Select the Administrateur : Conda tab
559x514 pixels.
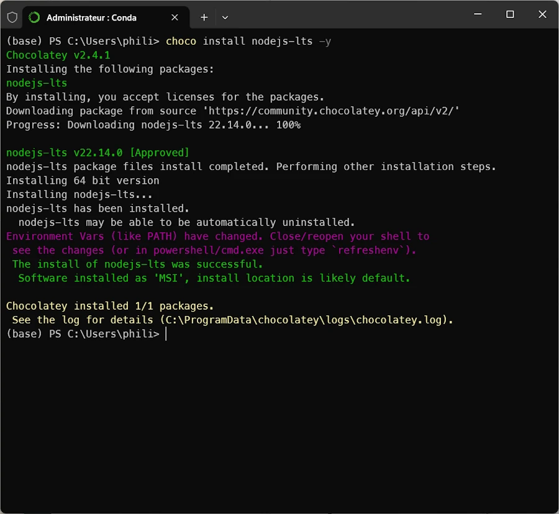tap(106, 17)
